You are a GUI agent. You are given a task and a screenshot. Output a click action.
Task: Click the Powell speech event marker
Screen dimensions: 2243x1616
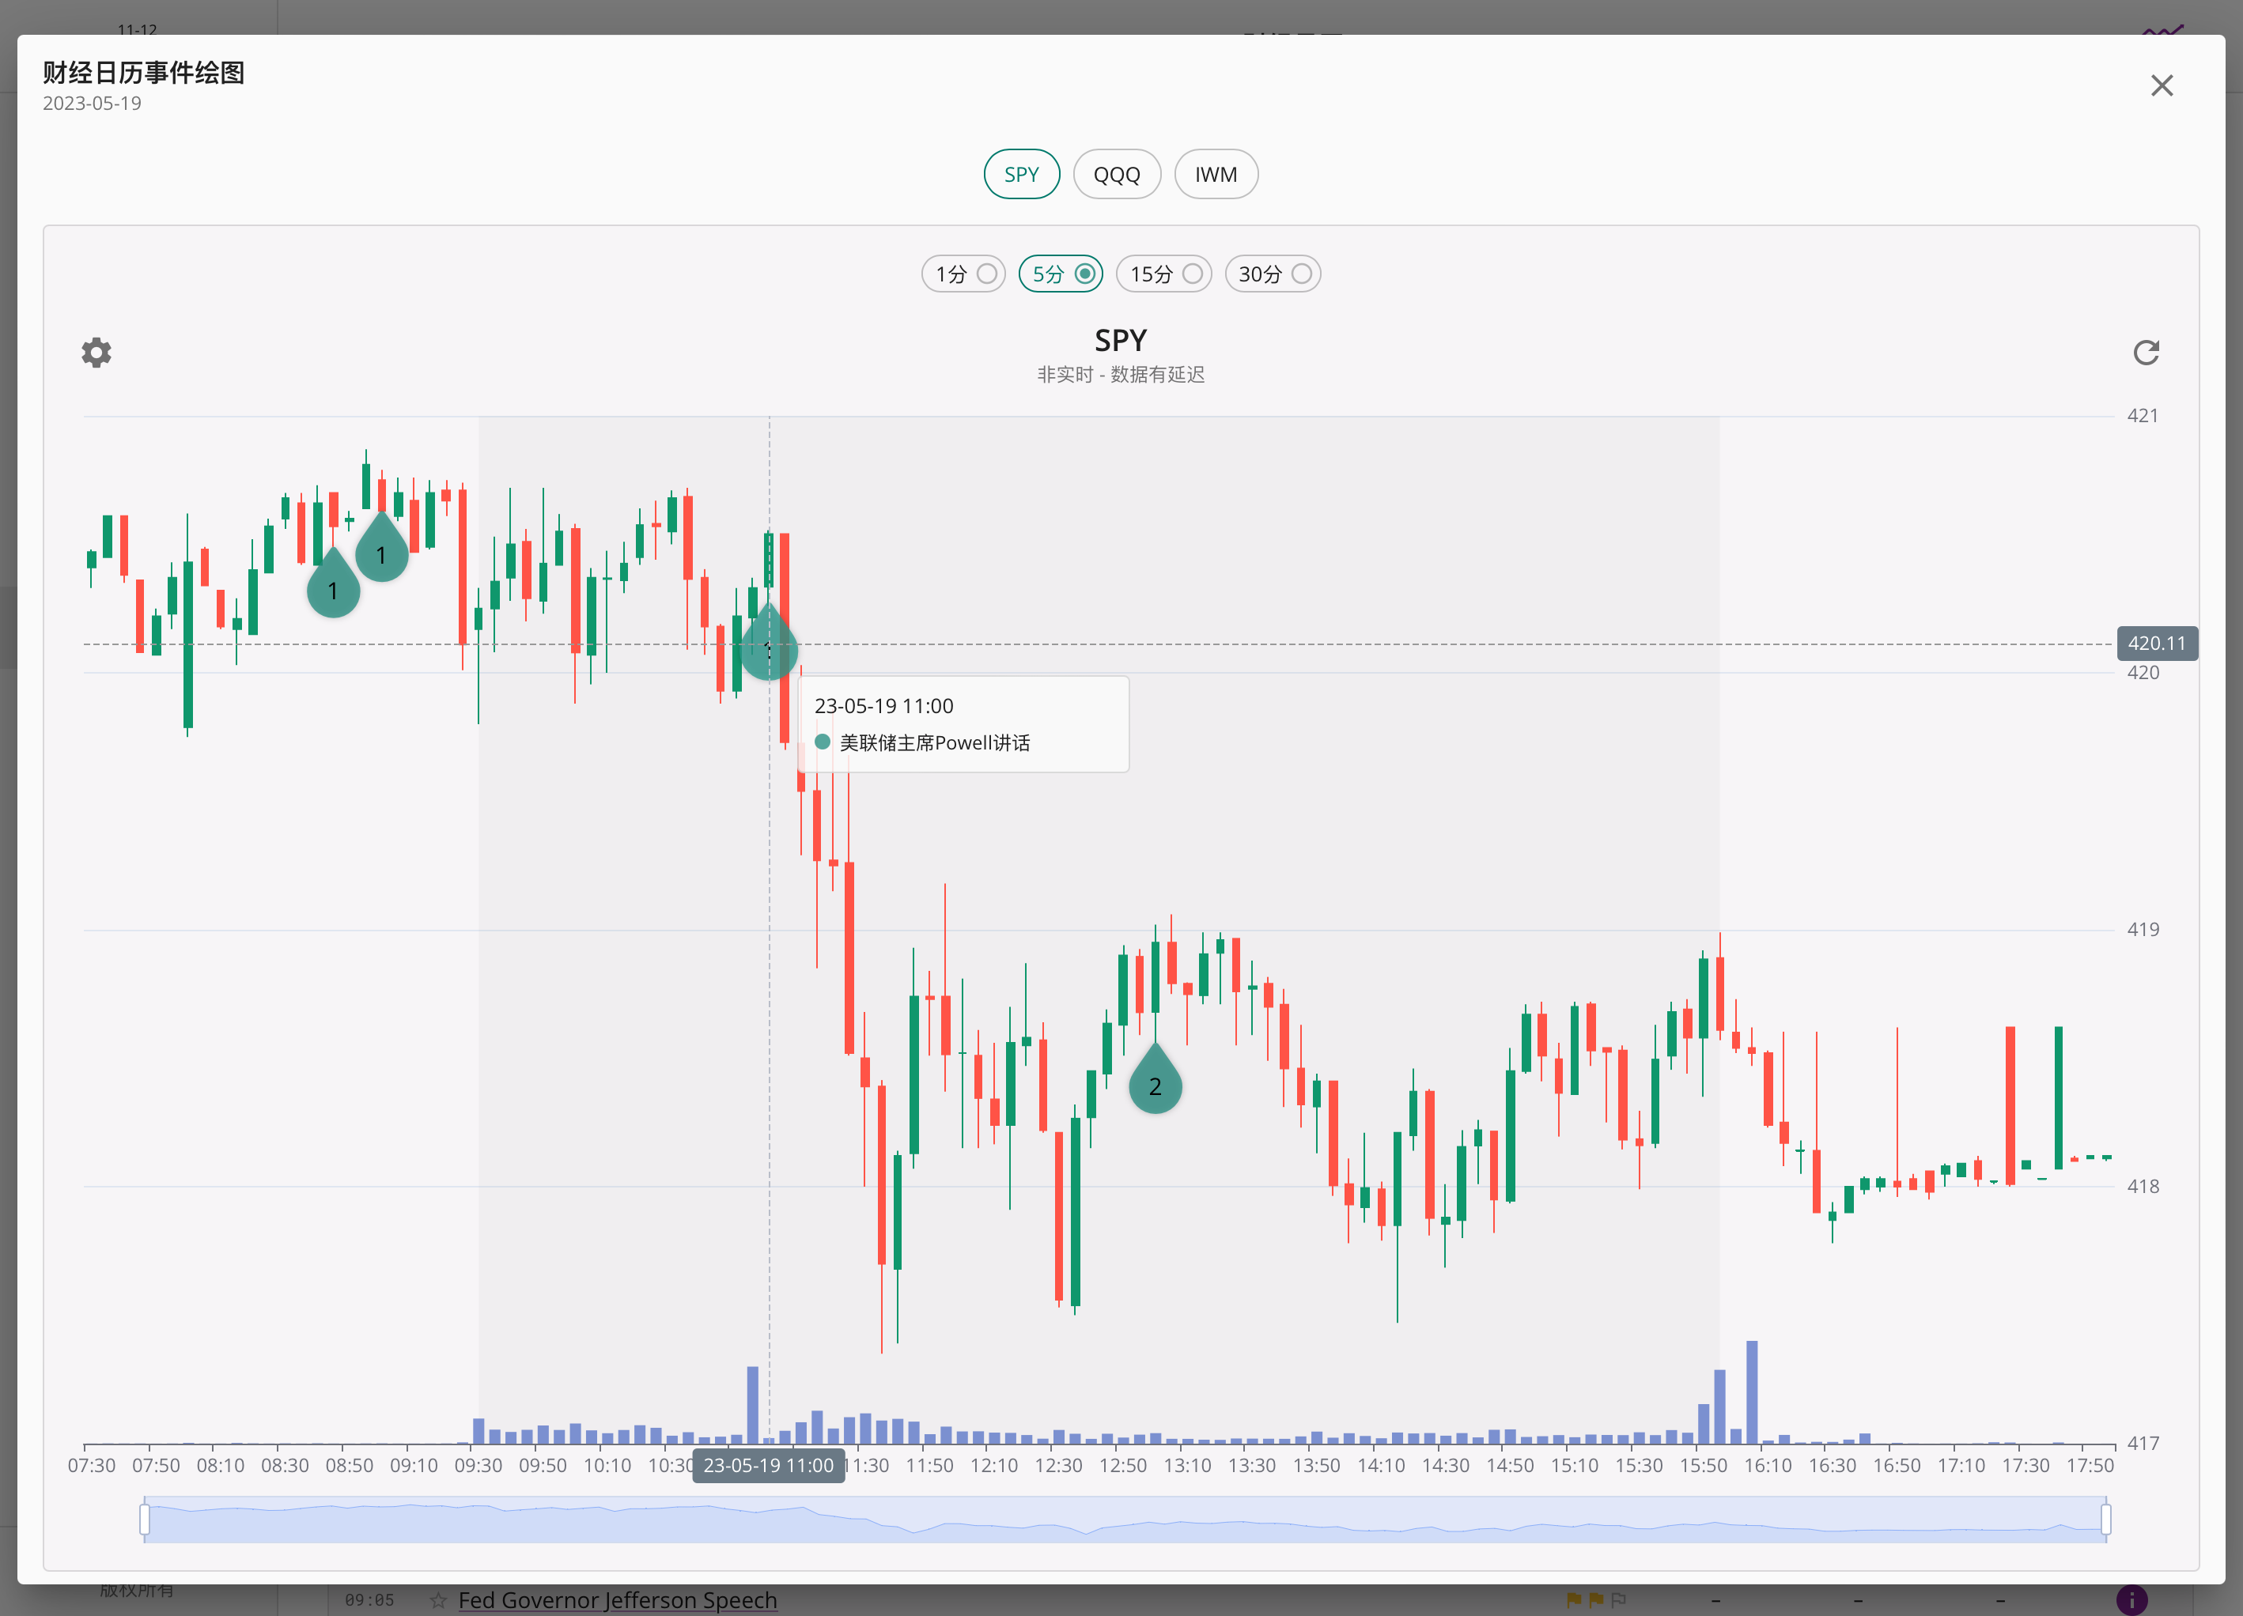pyautogui.click(x=769, y=649)
